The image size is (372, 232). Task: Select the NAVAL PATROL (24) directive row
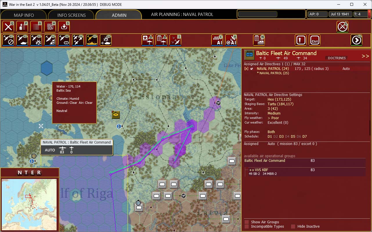tap(307, 69)
